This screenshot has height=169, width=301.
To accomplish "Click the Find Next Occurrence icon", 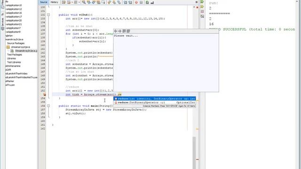I will 94,2.
